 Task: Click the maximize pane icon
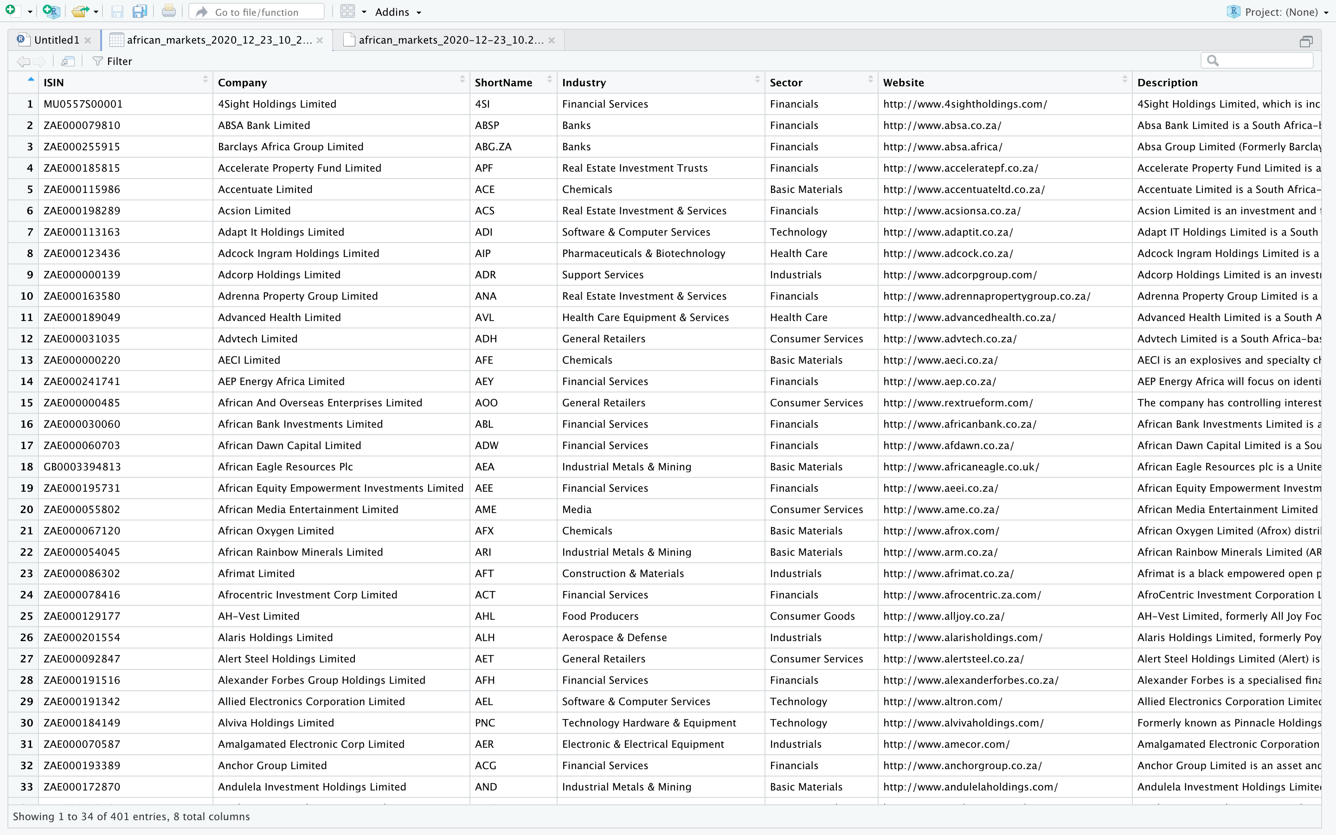point(1306,41)
